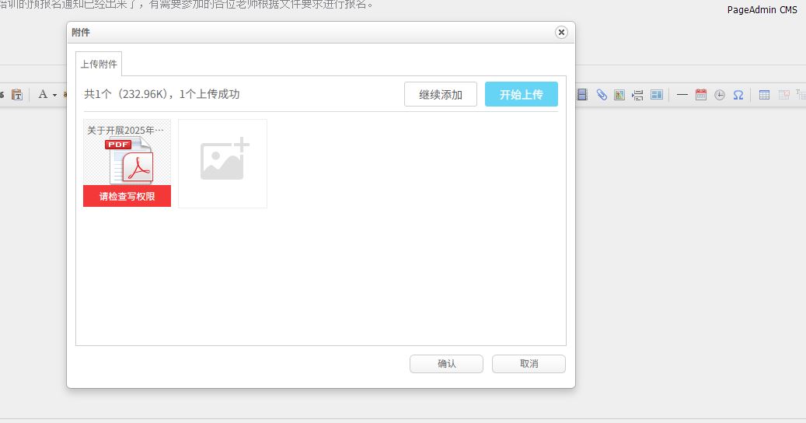Image resolution: width=806 pixels, height=423 pixels.
Task: Click the paperclip attachment icon in toolbar
Action: (602, 95)
